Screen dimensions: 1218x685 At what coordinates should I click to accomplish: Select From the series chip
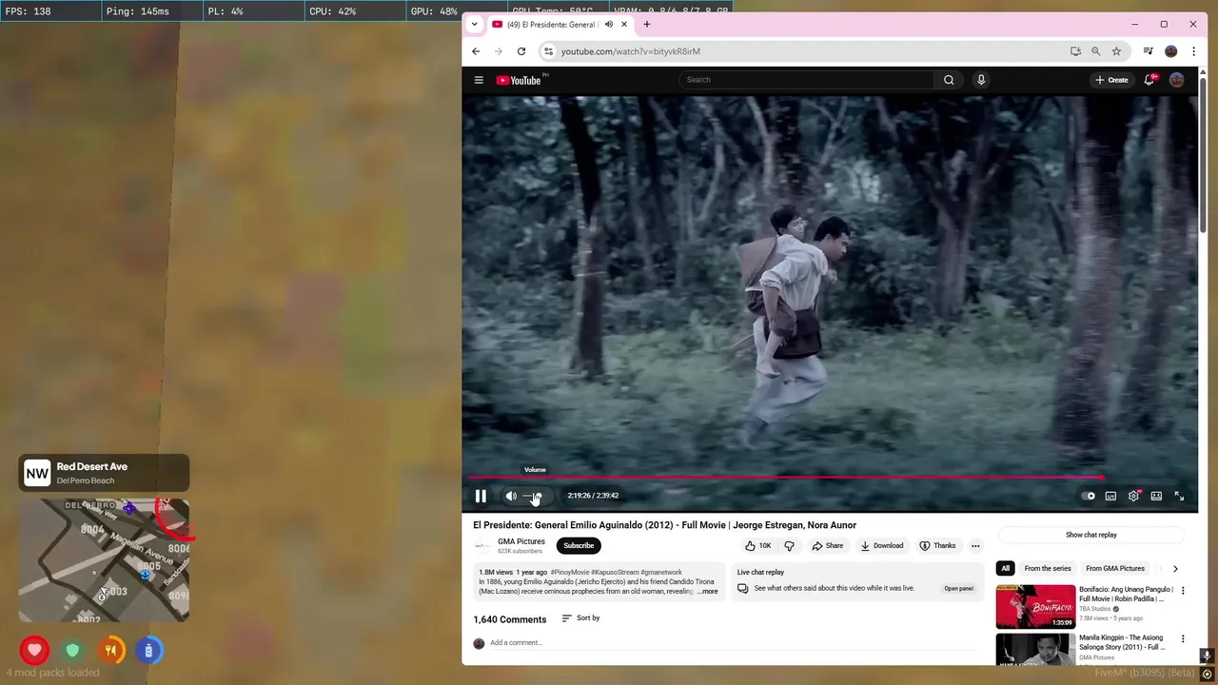[x=1048, y=569]
